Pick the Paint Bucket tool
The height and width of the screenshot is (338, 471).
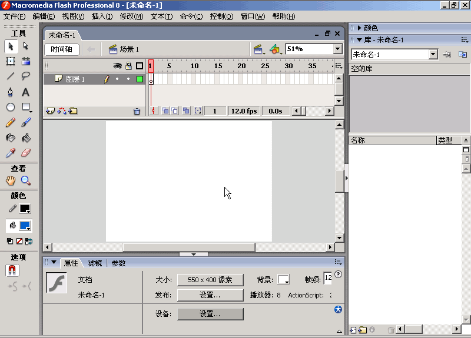coord(26,138)
